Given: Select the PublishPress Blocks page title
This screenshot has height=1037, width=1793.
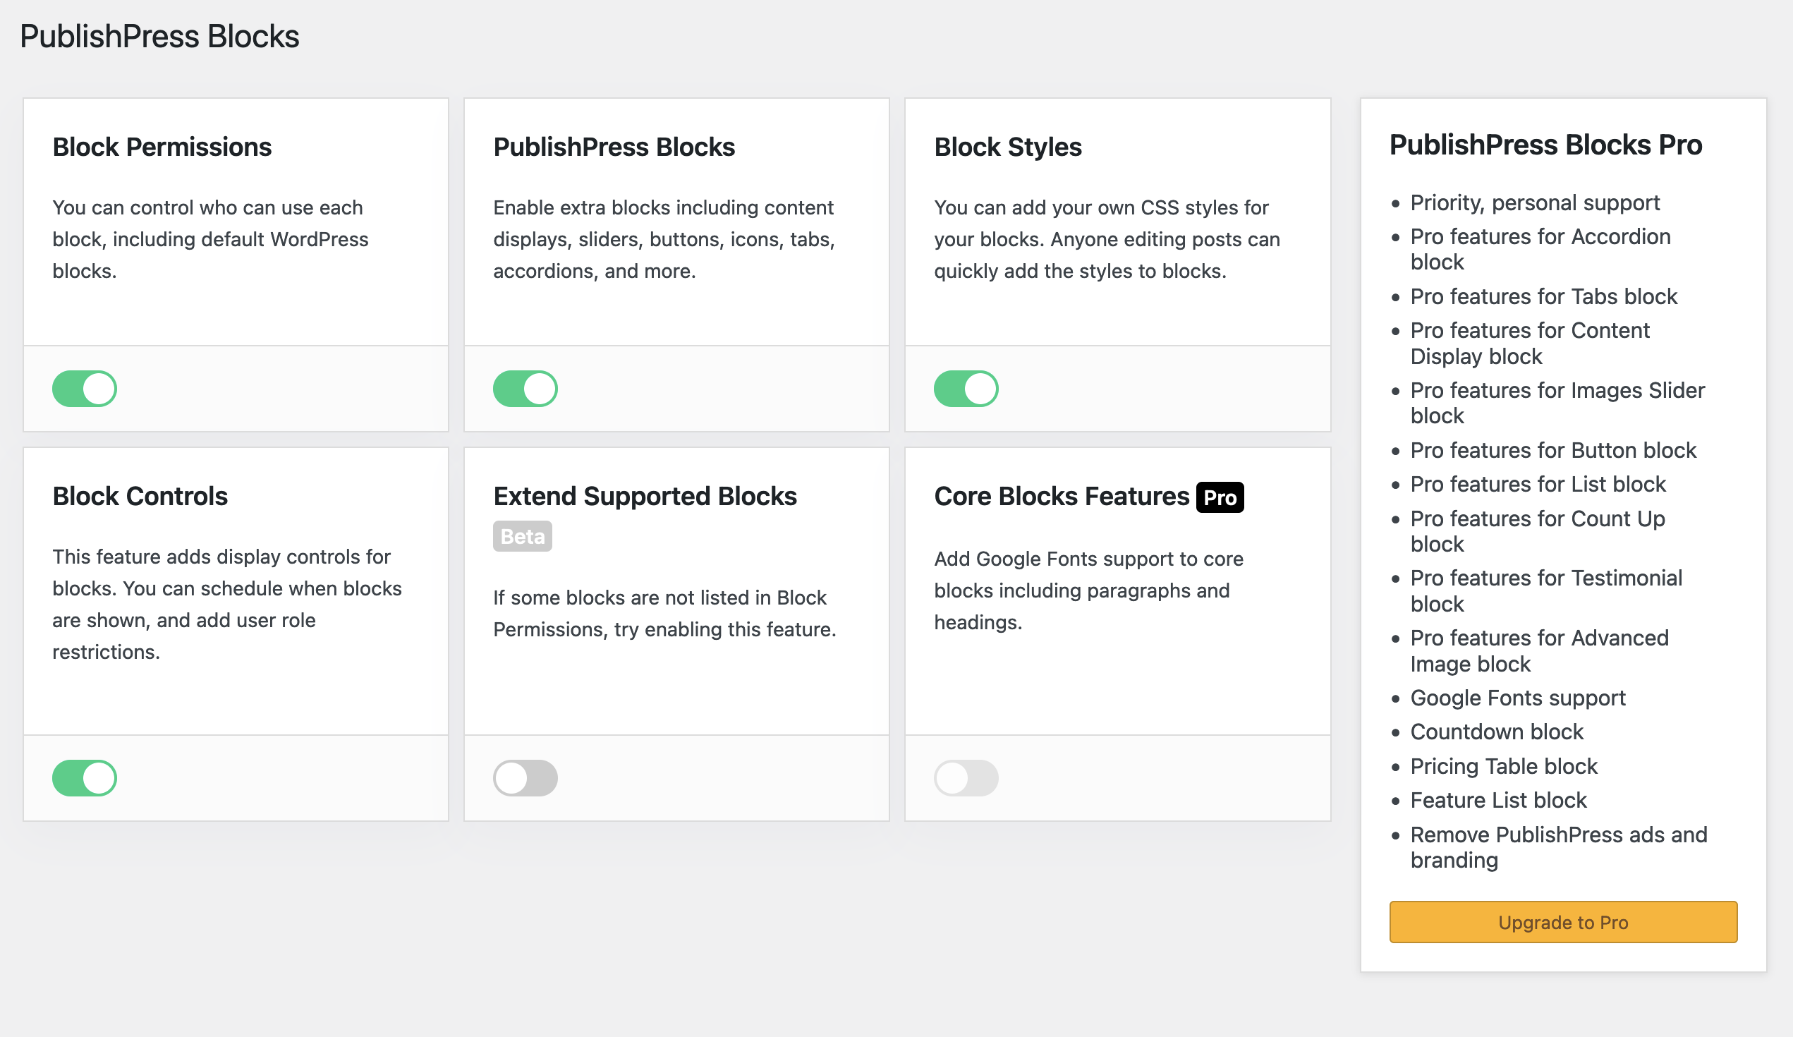Looking at the screenshot, I should point(160,35).
